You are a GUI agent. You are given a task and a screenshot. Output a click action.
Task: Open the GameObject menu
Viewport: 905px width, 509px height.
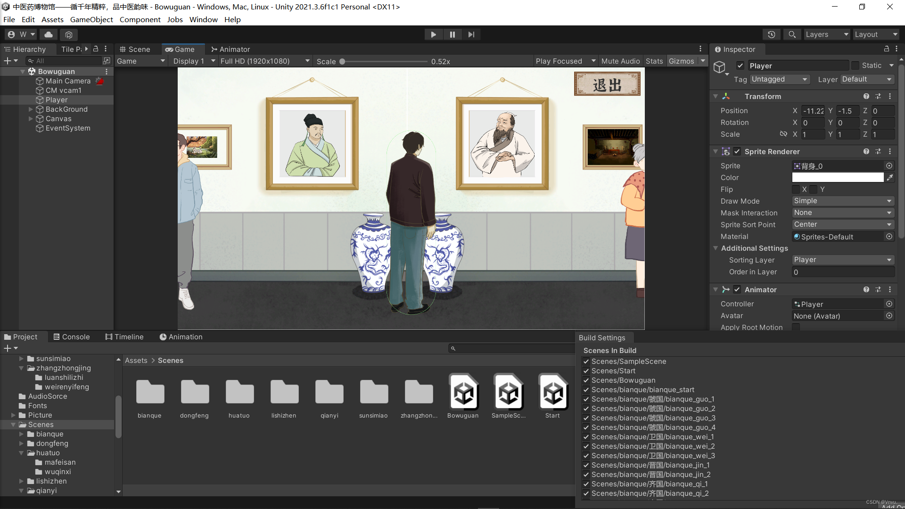pos(91,19)
